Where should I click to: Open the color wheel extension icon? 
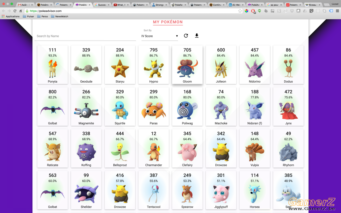tap(246, 11)
